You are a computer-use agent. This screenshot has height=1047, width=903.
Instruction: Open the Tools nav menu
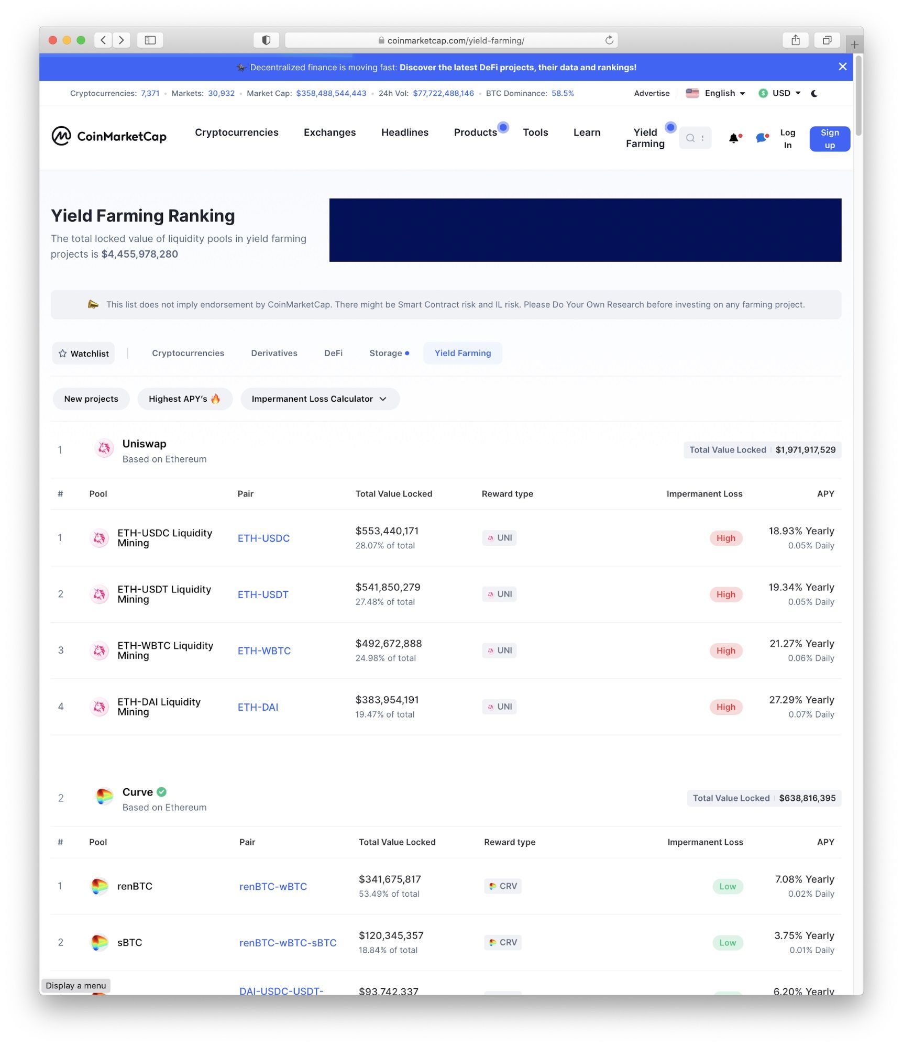[x=535, y=133]
